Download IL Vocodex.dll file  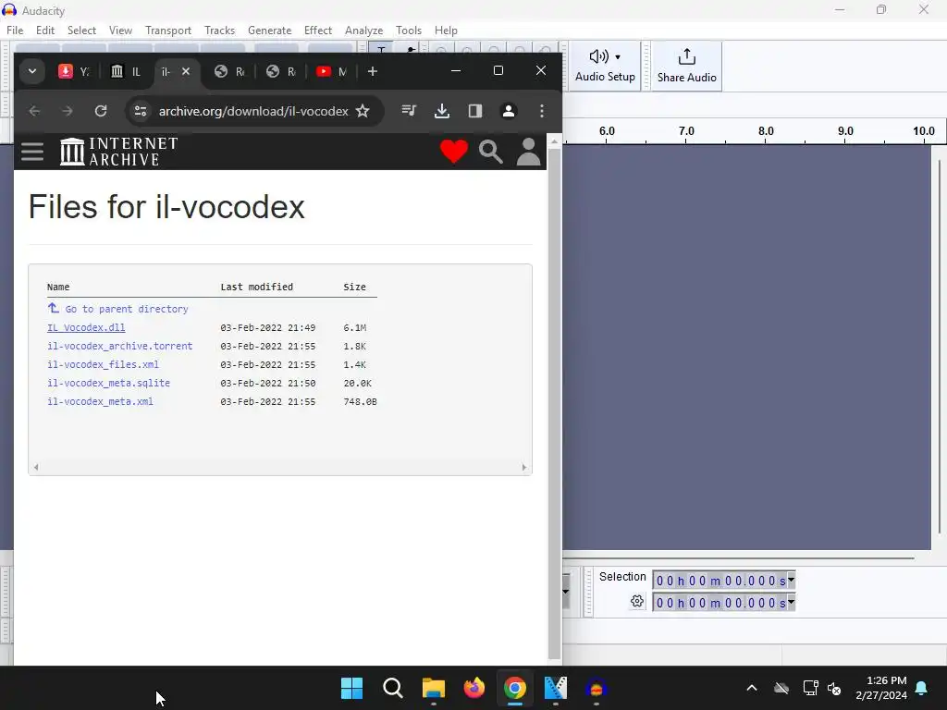[x=86, y=327]
